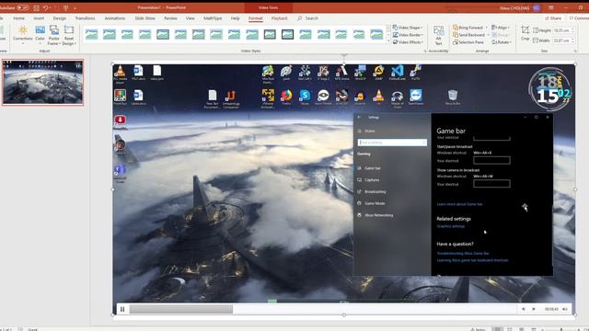Screen dimensions: 589x331
Task: Open the Poster Frame menu
Action: click(x=54, y=35)
